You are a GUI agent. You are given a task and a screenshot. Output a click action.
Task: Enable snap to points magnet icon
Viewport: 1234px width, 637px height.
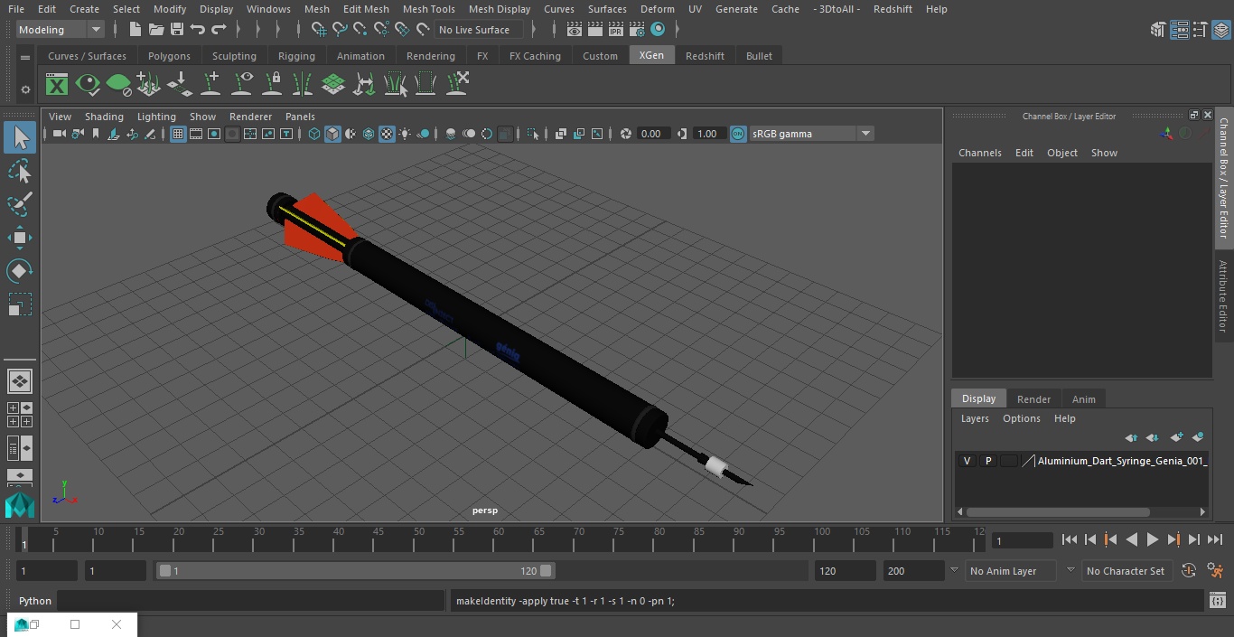pos(360,30)
